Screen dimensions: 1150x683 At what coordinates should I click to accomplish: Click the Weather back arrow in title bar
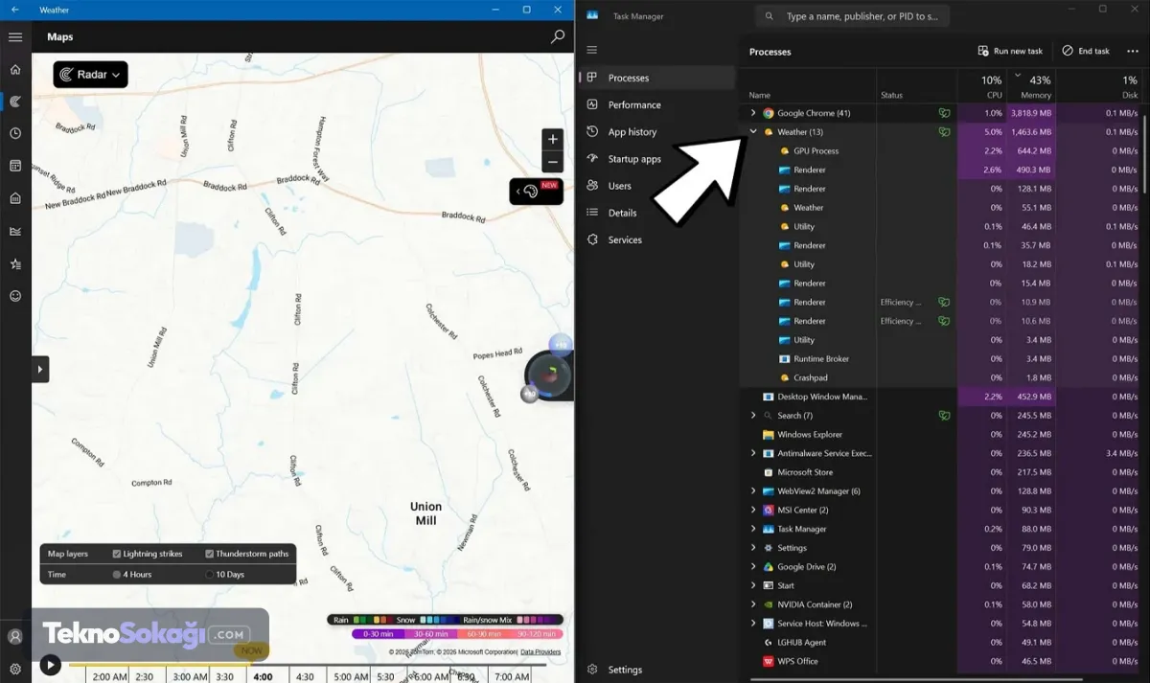[x=15, y=10]
